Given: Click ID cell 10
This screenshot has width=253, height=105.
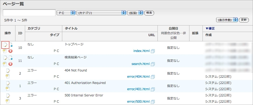Looking at the screenshot, I should pyautogui.click(x=20, y=48).
